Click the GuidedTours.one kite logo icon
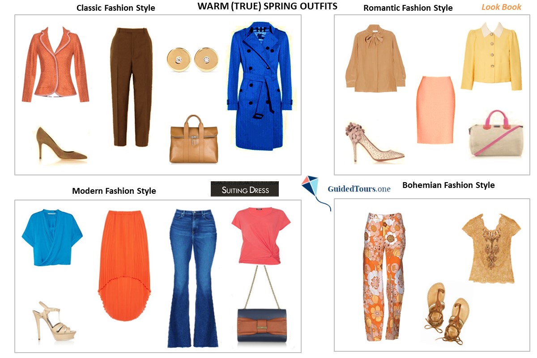This screenshot has width=537, height=358. pyautogui.click(x=311, y=187)
